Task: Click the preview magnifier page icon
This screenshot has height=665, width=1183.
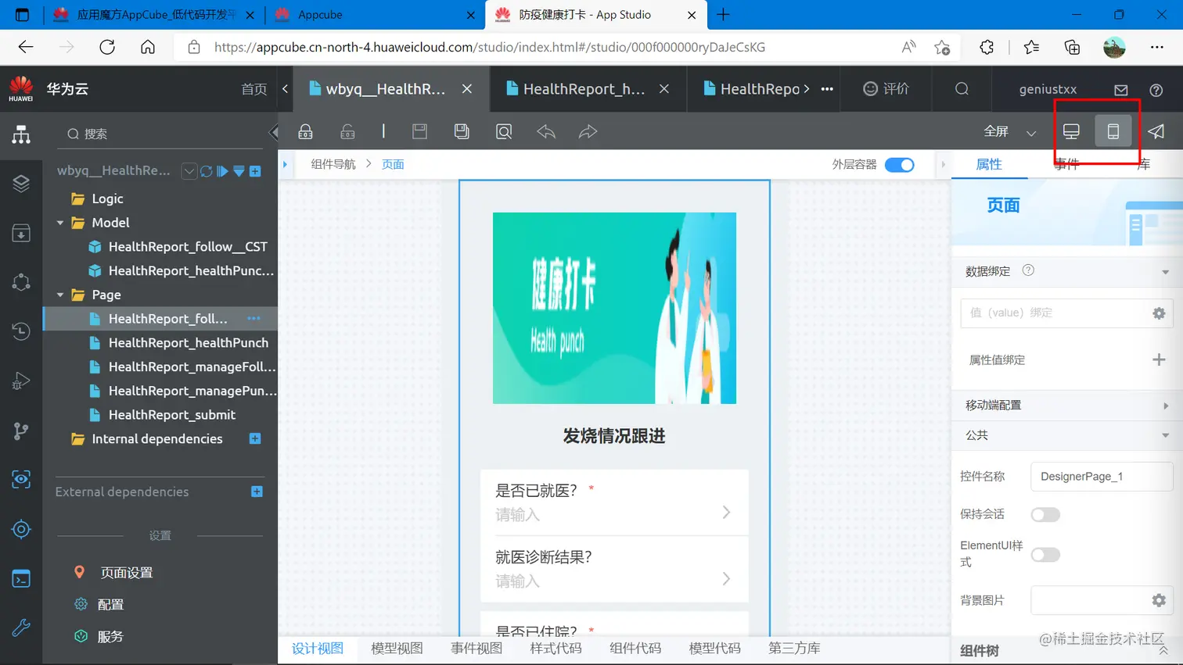Action: [504, 131]
